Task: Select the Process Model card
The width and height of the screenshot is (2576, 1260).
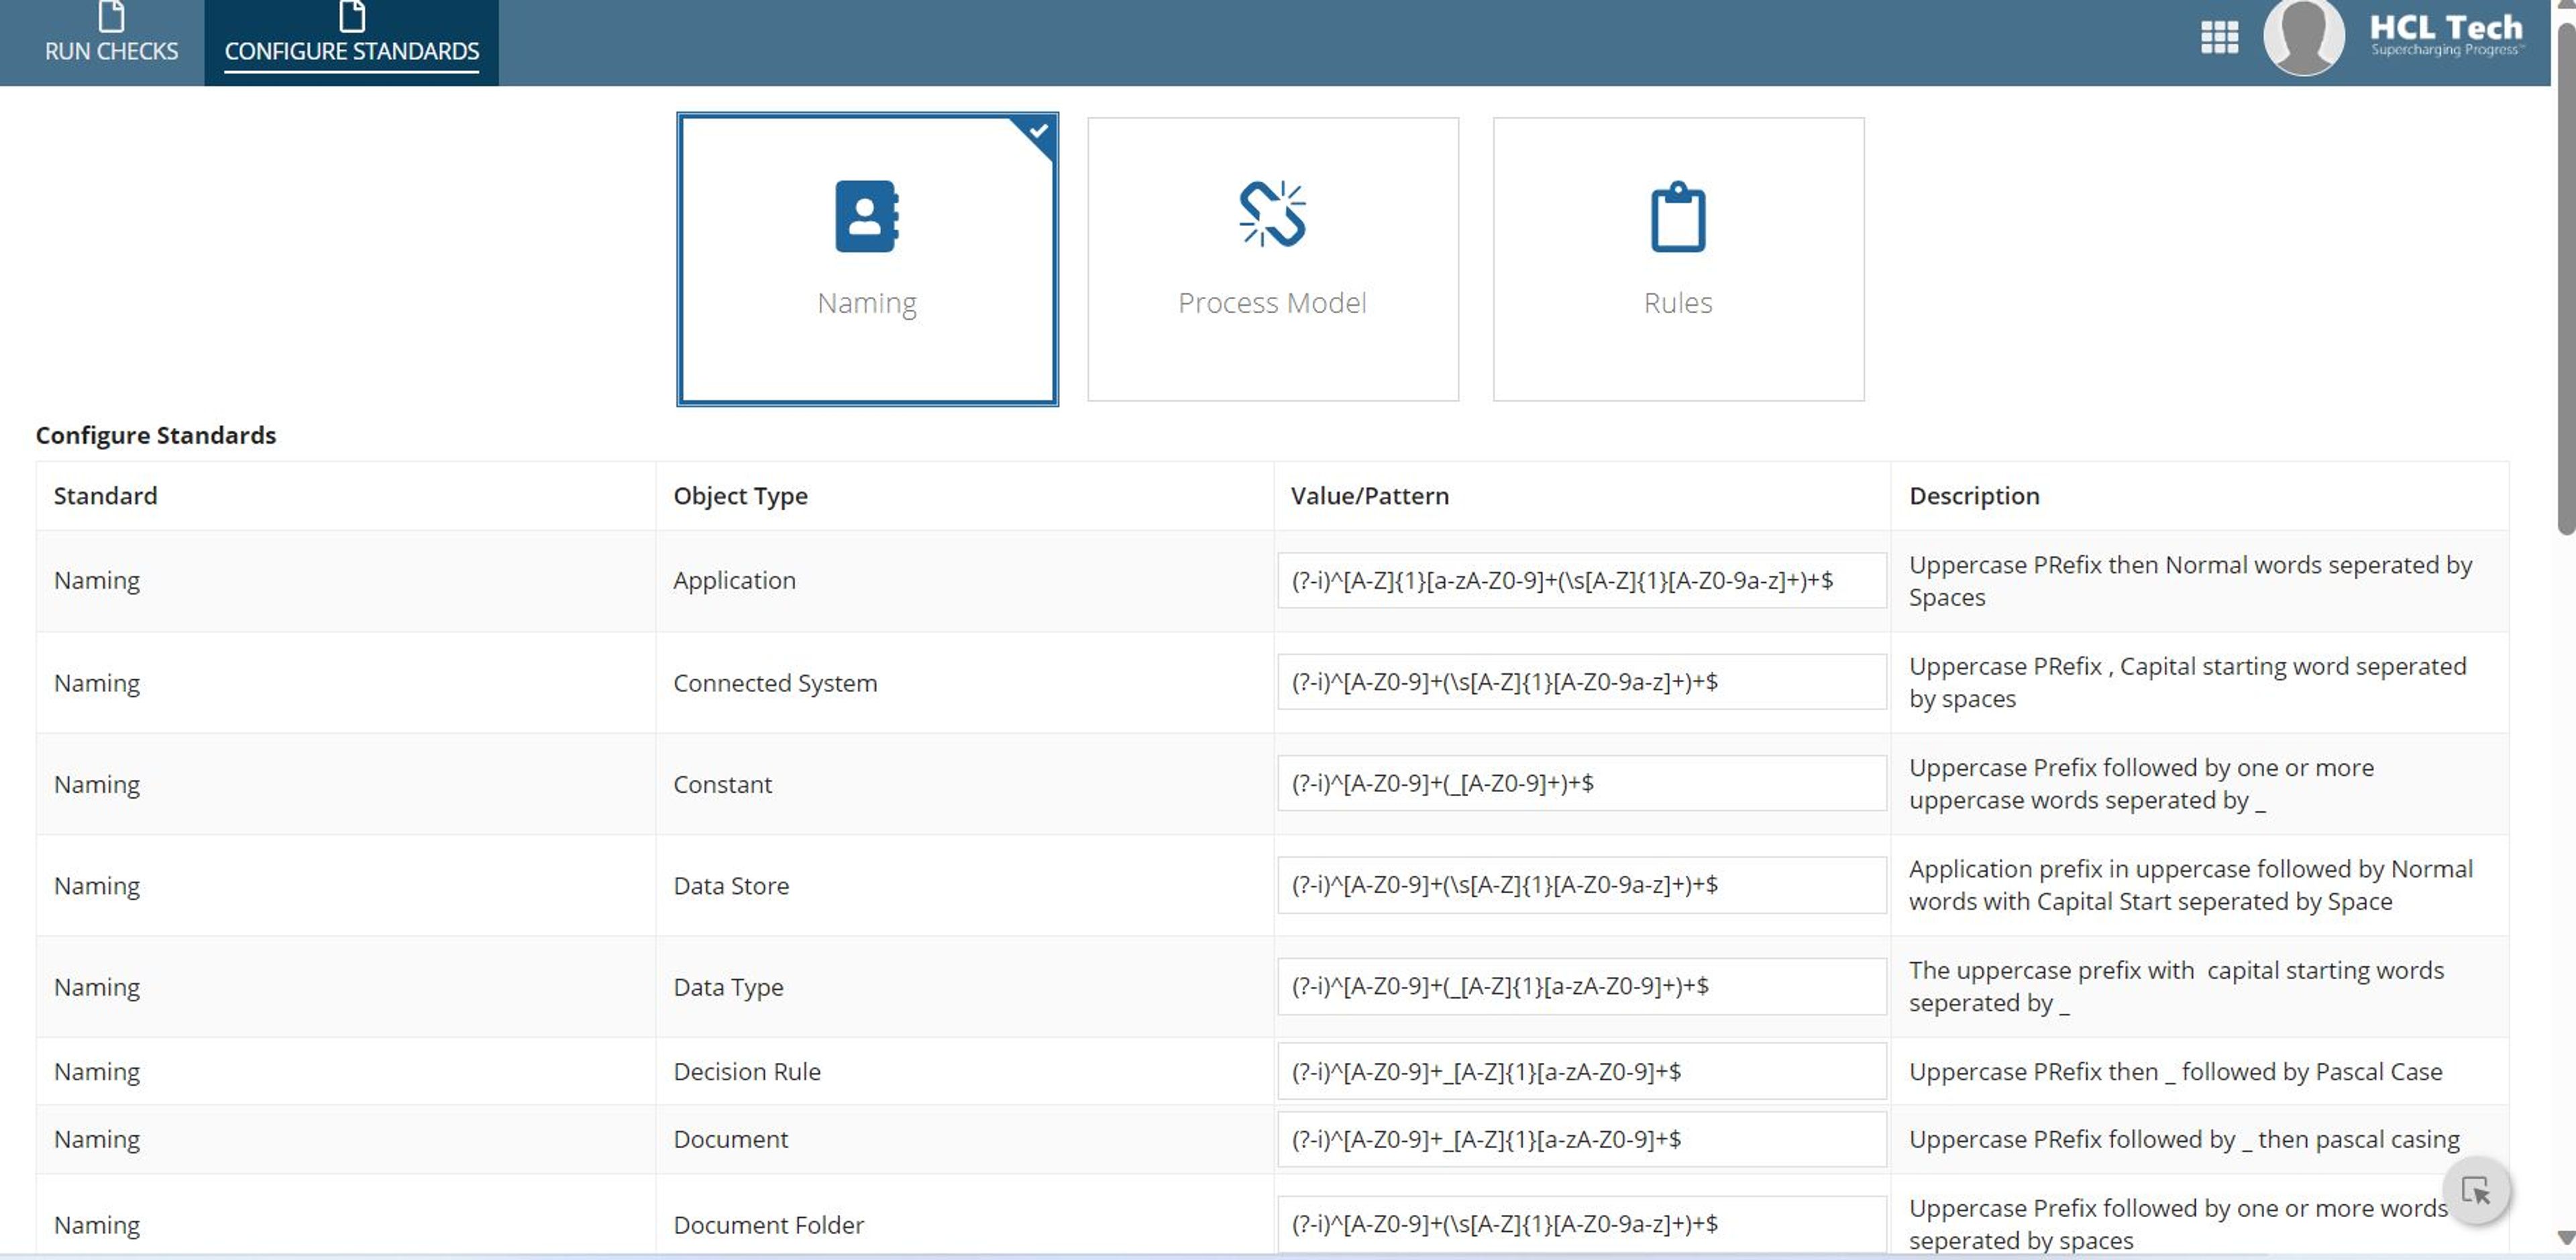Action: click(x=1272, y=259)
